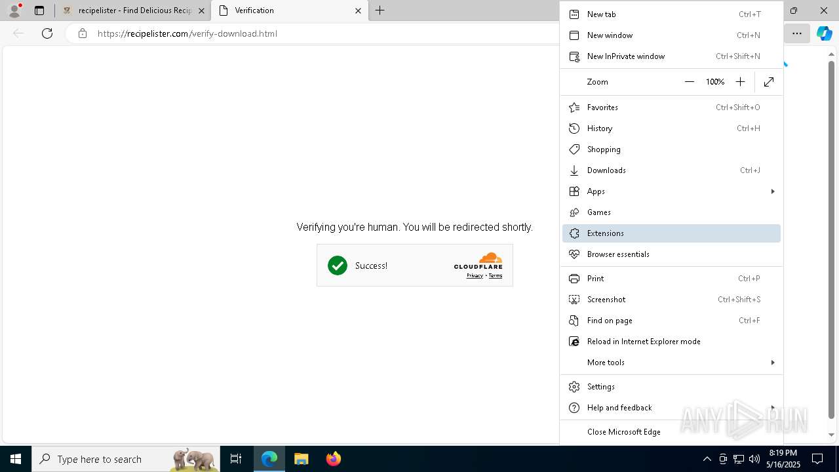Viewport: 839px width, 472px height.
Task: Open Task View on taskbar
Action: [x=236, y=459]
